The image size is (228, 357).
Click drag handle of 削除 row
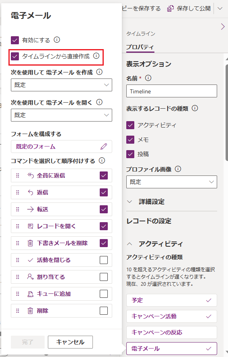[18, 311]
